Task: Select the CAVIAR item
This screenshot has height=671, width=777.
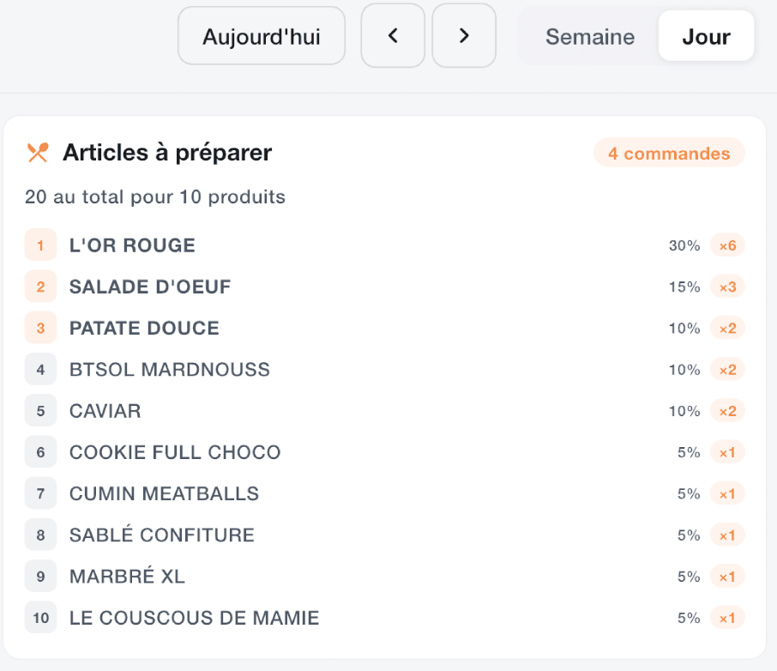Action: tap(105, 411)
